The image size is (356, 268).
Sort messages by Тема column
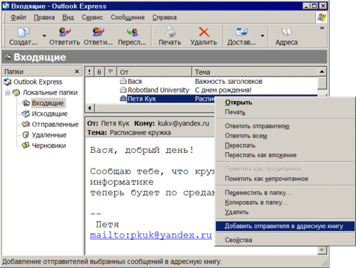click(x=255, y=72)
